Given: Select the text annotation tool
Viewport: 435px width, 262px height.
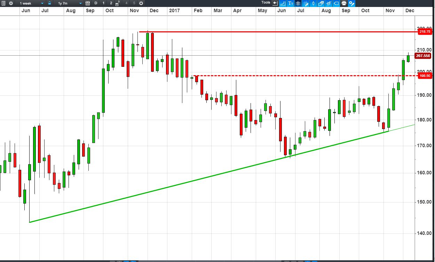Looking at the screenshot, I should click(291, 3).
